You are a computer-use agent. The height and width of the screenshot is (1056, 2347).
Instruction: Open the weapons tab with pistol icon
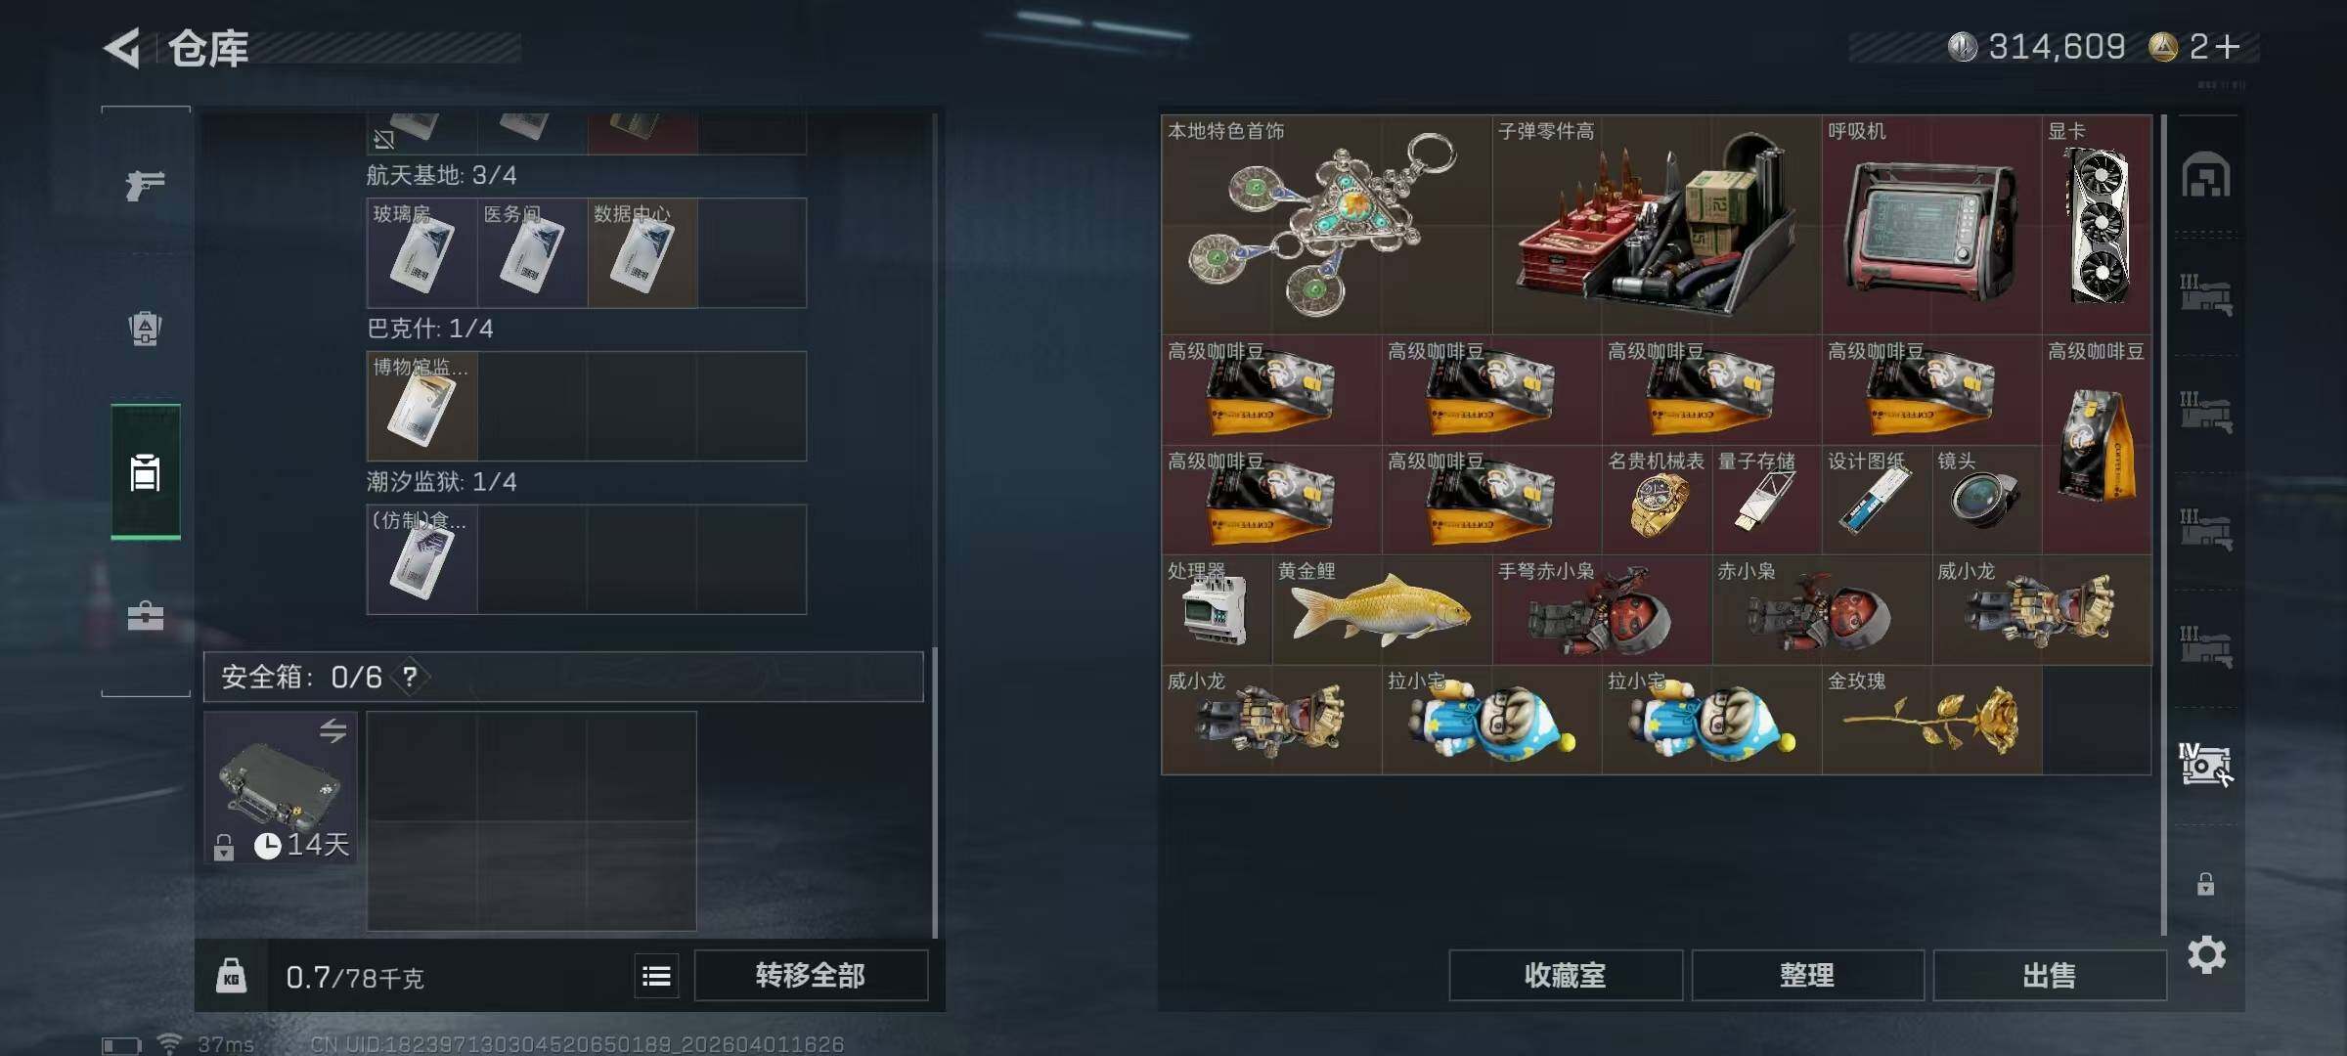click(145, 184)
